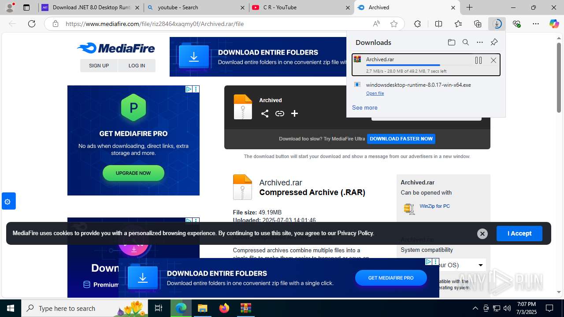Click the blue settings gear on left edge

coord(8,201)
